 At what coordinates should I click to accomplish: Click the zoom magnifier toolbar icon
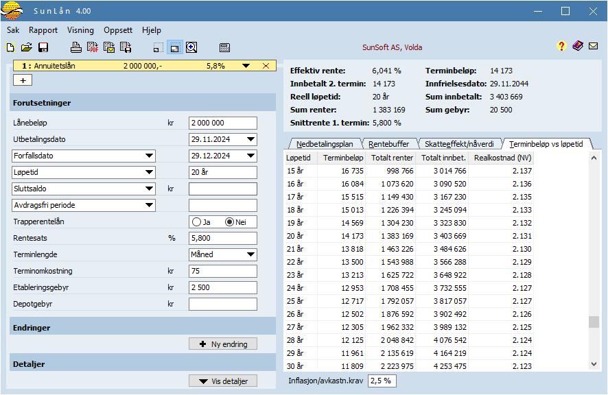click(191, 47)
